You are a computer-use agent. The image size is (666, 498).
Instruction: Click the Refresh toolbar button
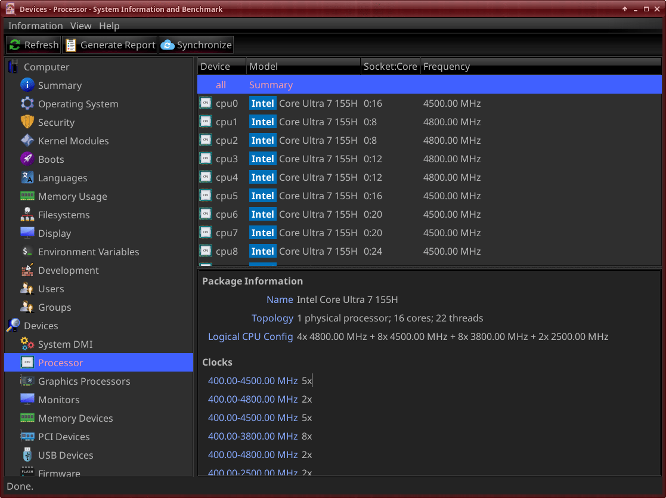tap(34, 45)
